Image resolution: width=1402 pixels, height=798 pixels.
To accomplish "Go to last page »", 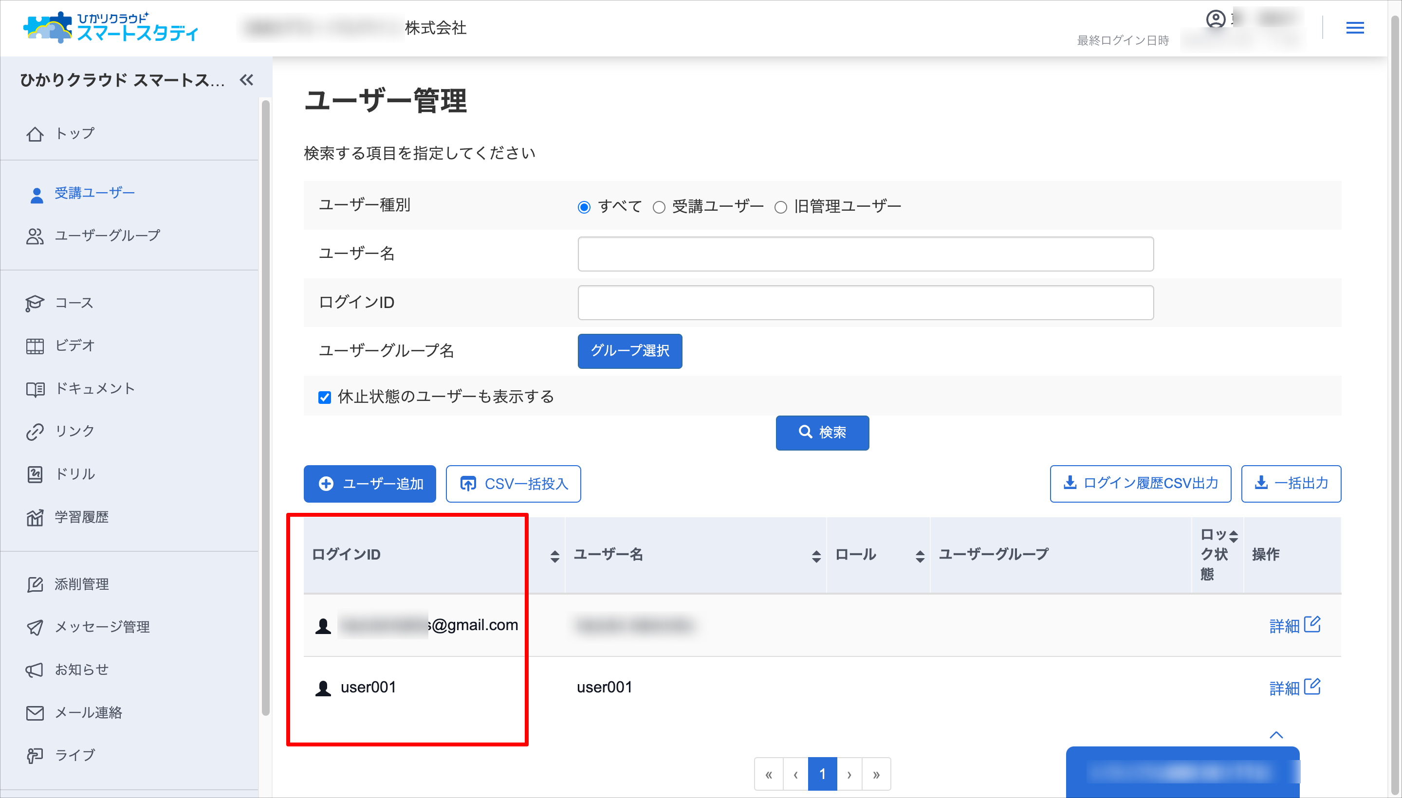I will (876, 775).
